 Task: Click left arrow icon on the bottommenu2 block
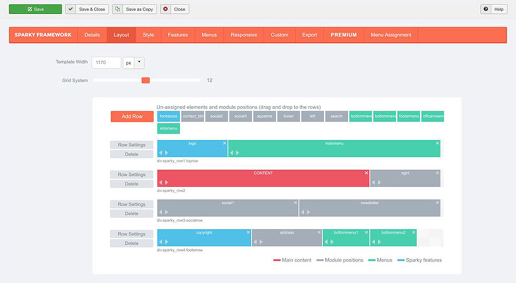point(373,242)
